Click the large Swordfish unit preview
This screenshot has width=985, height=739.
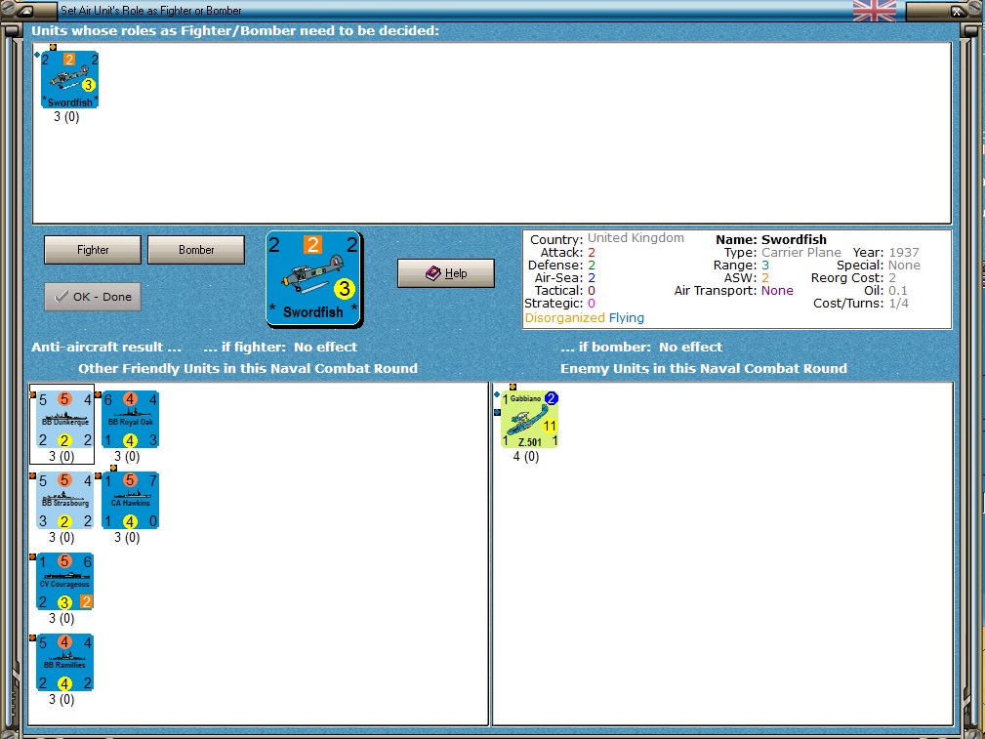[314, 279]
